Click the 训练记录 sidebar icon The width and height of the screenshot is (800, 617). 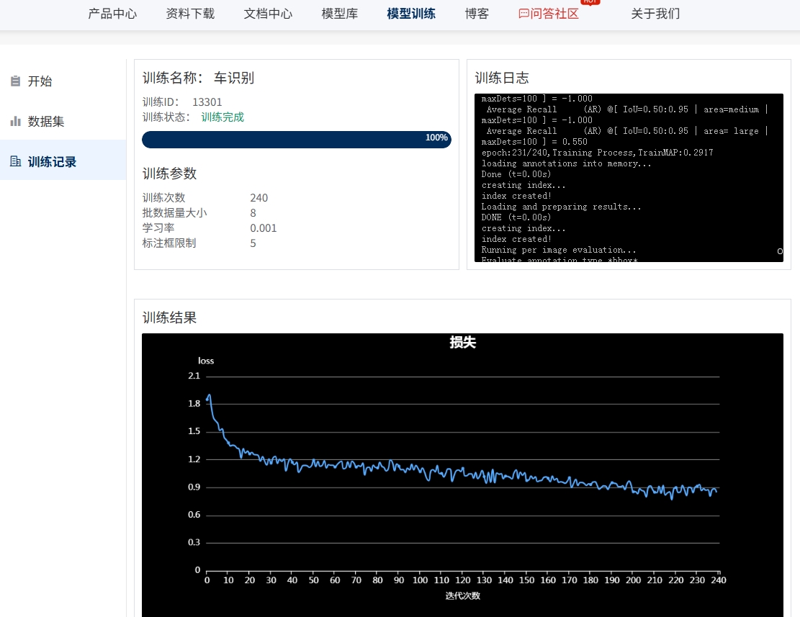(15, 162)
